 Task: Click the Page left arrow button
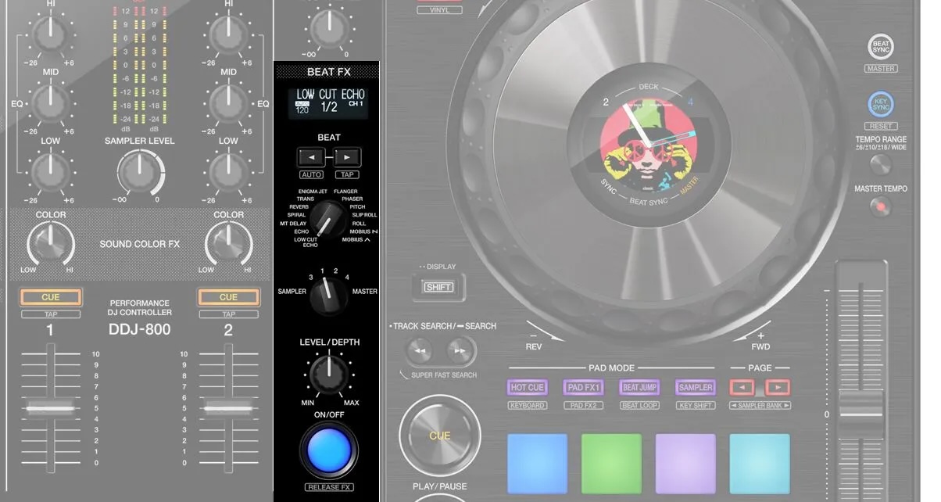pyautogui.click(x=742, y=387)
